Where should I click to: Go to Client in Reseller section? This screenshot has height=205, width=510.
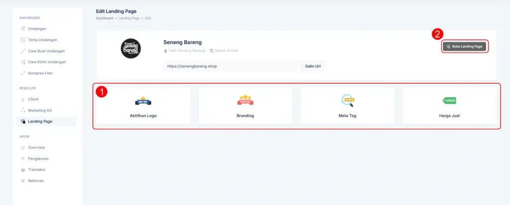(x=33, y=99)
